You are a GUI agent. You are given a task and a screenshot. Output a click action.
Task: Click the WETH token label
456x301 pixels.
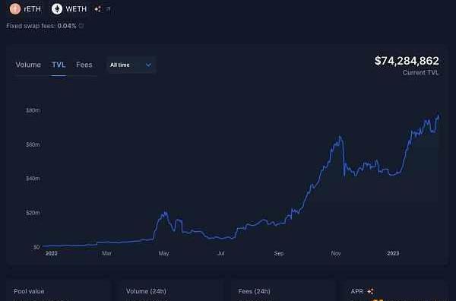click(76, 9)
